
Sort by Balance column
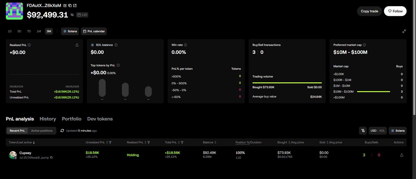[x=216, y=142]
